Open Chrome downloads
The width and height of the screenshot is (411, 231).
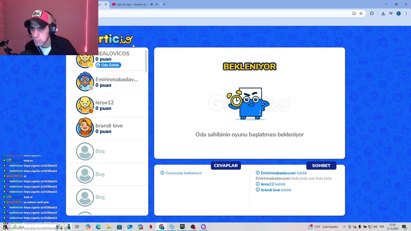coord(383,13)
